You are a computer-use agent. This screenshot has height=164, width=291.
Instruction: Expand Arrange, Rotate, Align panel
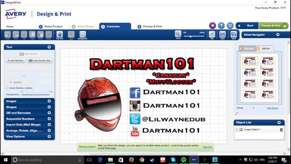click(49, 131)
